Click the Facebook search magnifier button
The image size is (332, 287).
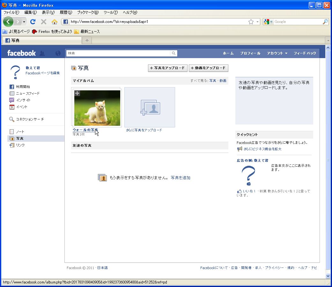tap(173, 53)
